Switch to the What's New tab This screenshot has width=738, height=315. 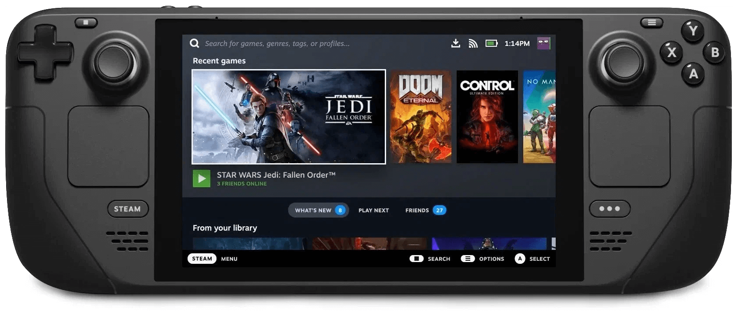(x=319, y=210)
